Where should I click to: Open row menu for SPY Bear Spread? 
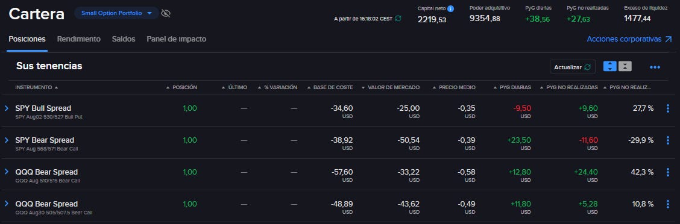coord(668,140)
